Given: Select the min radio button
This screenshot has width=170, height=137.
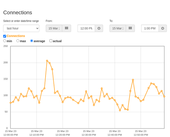Looking at the screenshot, I should (5, 41).
